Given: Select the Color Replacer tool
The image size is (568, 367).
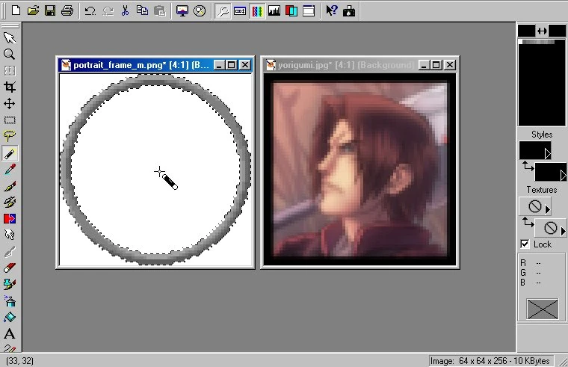Looking at the screenshot, I should pyautogui.click(x=10, y=218).
